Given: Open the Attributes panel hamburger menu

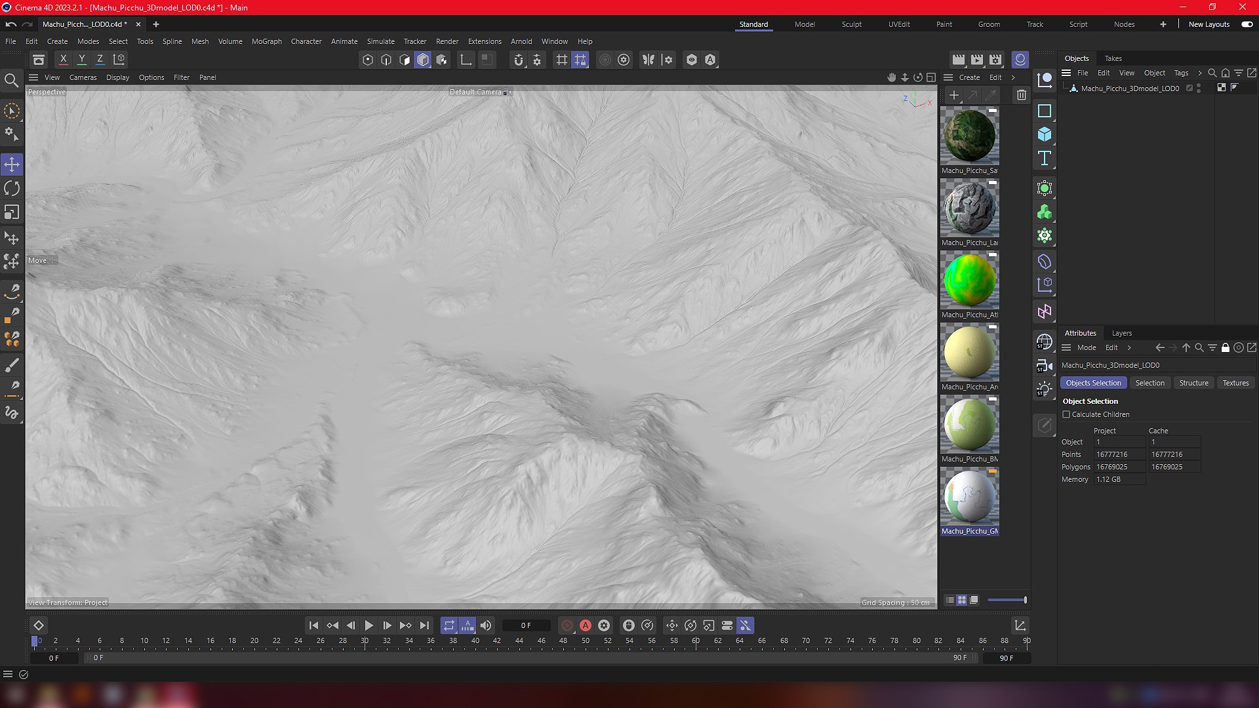Looking at the screenshot, I should coord(1066,347).
